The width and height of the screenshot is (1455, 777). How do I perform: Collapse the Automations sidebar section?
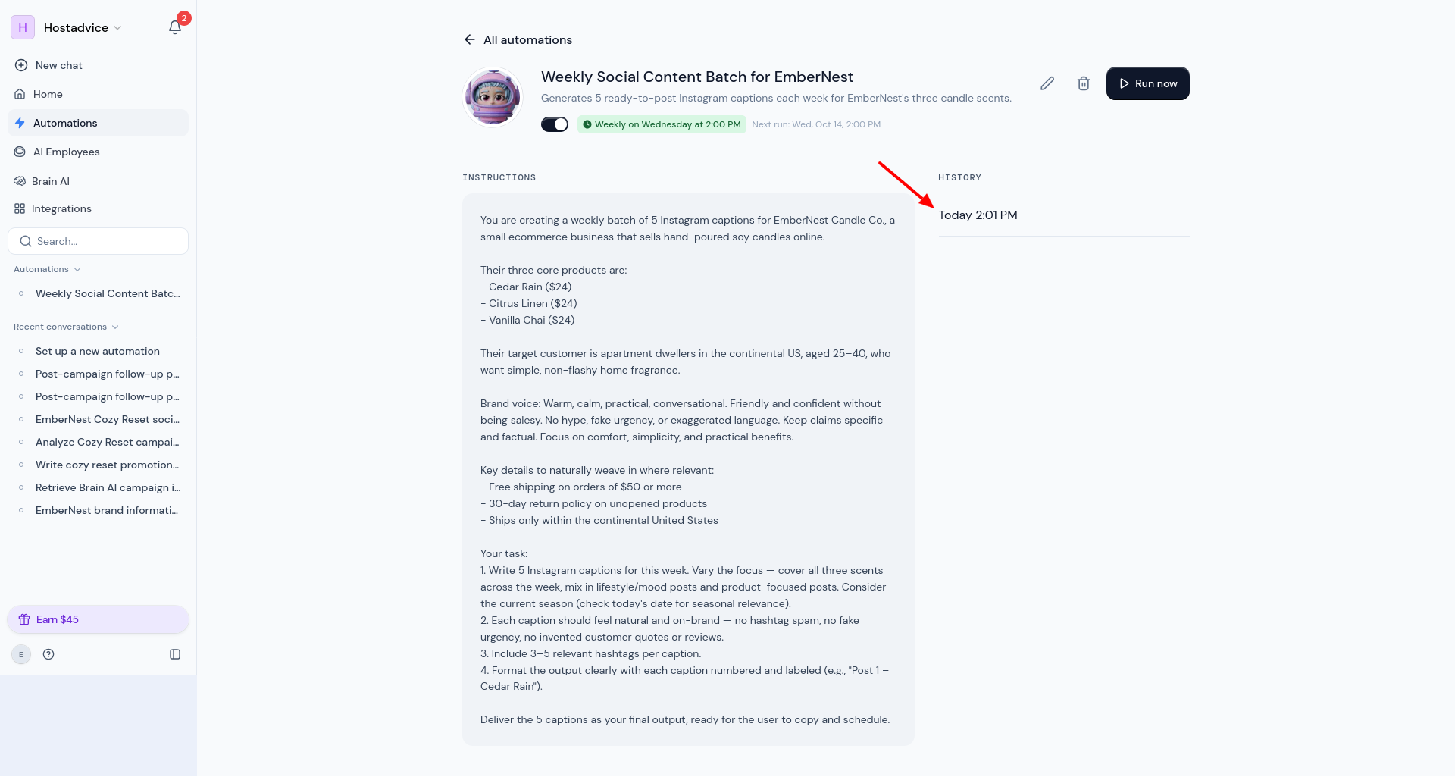pos(47,269)
